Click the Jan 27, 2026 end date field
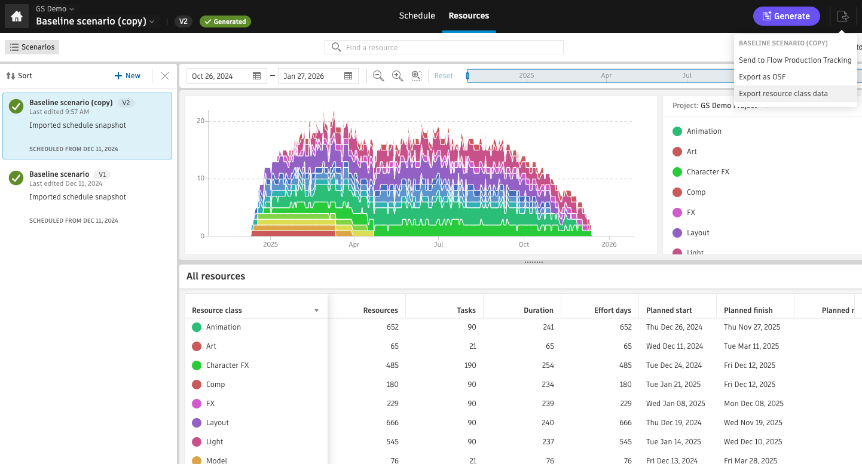The width and height of the screenshot is (862, 464). (318, 76)
